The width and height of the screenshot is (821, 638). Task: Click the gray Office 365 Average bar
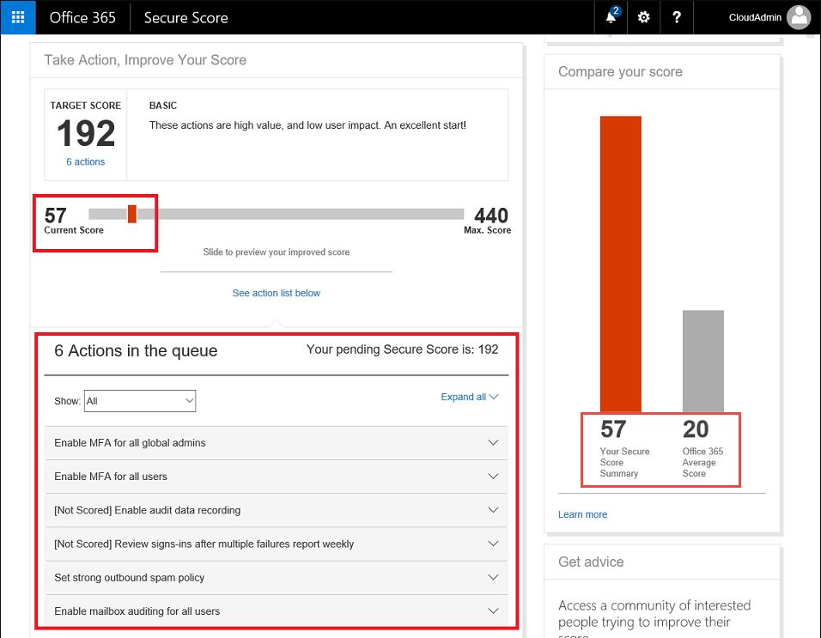702,362
